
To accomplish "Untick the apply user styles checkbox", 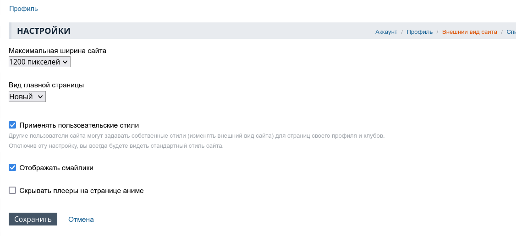I will [12, 125].
